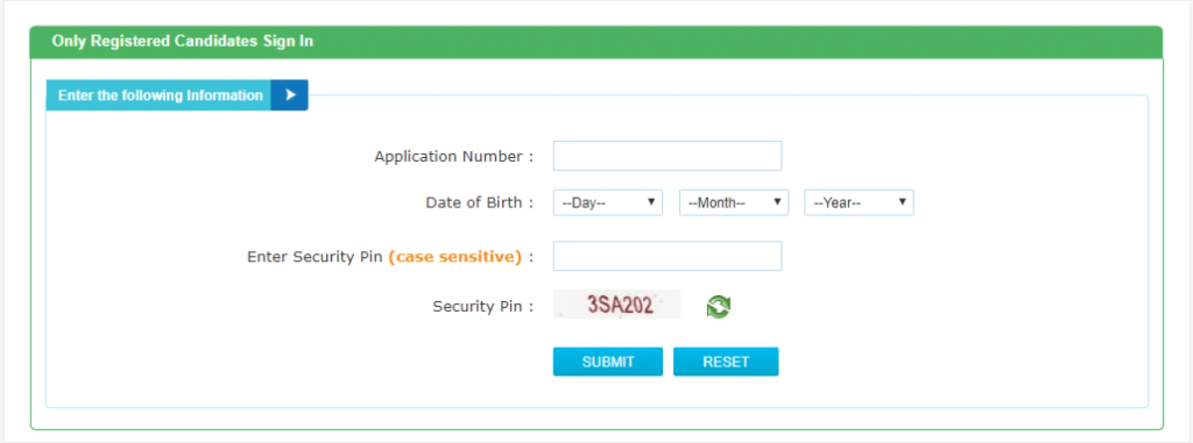Click the 3SA202 captcha image
The height and width of the screenshot is (443, 1193).
coord(616,305)
